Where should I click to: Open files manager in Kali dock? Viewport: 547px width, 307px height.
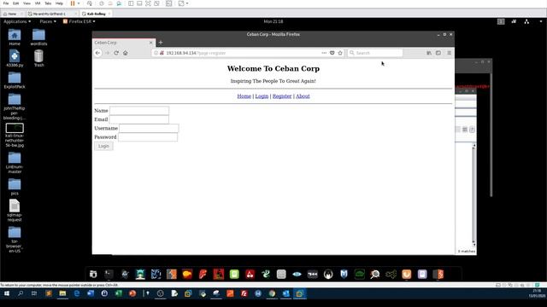click(x=93, y=275)
